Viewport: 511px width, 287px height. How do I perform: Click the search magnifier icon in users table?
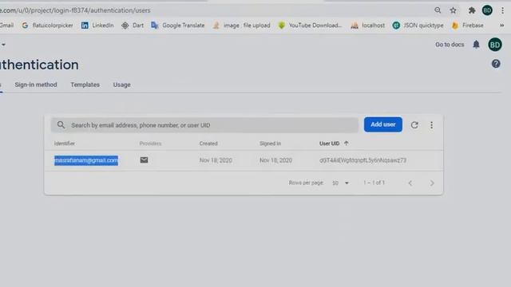tap(61, 125)
